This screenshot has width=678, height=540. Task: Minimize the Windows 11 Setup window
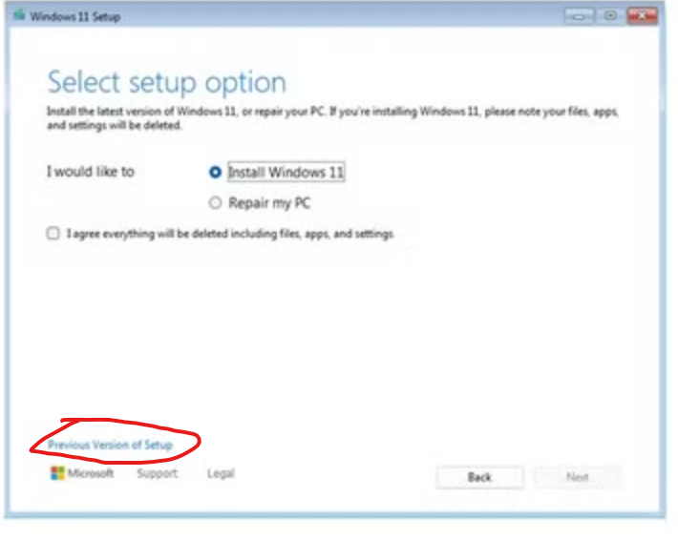[579, 16]
